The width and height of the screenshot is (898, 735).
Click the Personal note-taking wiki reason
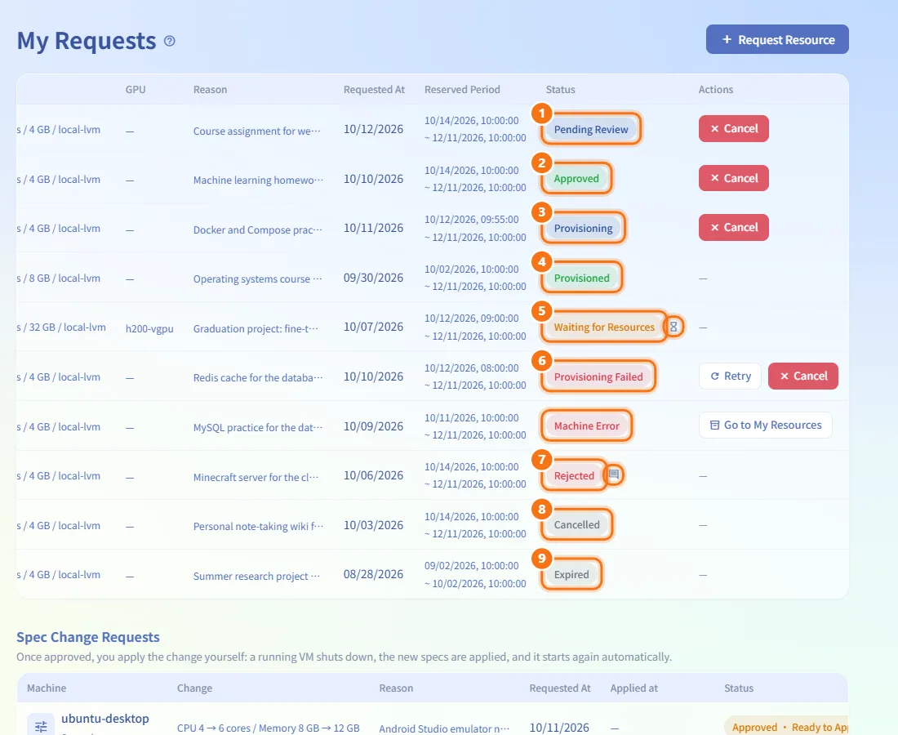pos(258,527)
